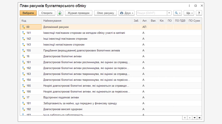The image size is (222, 124).
Task: Click the account icon for row 17
Action: pos(23,98)
